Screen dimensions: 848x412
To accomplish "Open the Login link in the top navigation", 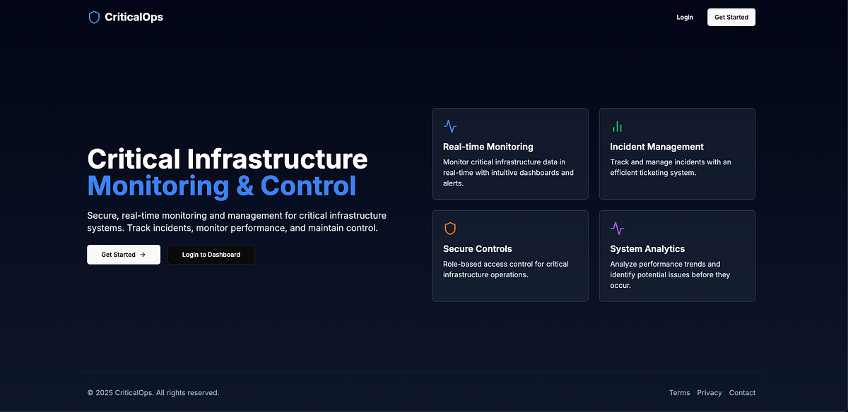I will [684, 17].
